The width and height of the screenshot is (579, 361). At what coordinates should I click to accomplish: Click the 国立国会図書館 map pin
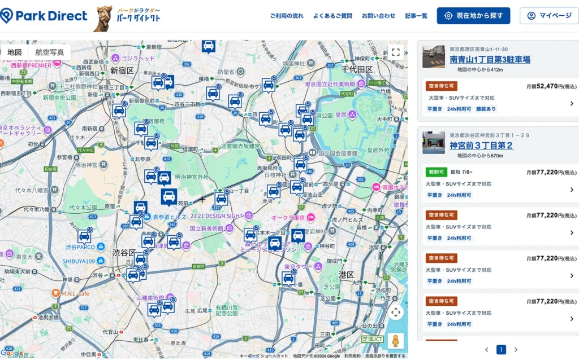[313, 152]
